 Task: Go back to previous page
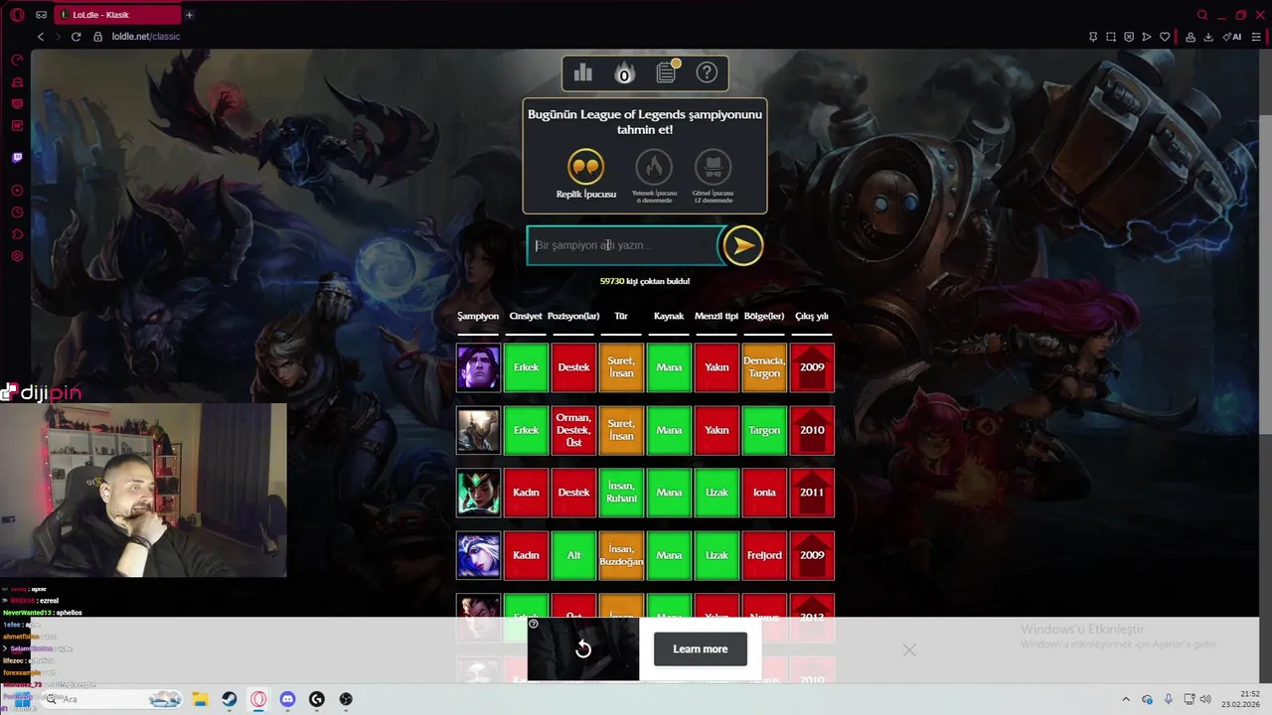[x=41, y=37]
